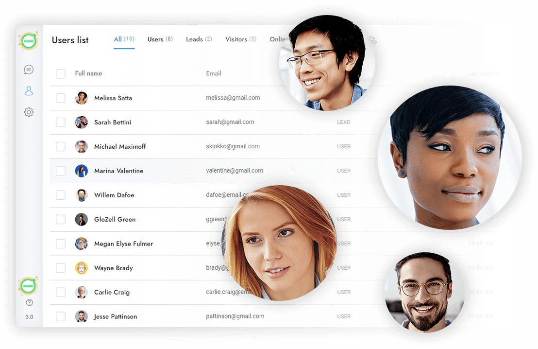Sort by the Email column header
Image resolution: width=538 pixels, height=349 pixels.
pos(214,73)
